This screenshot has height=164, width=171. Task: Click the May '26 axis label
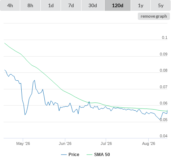23,143
